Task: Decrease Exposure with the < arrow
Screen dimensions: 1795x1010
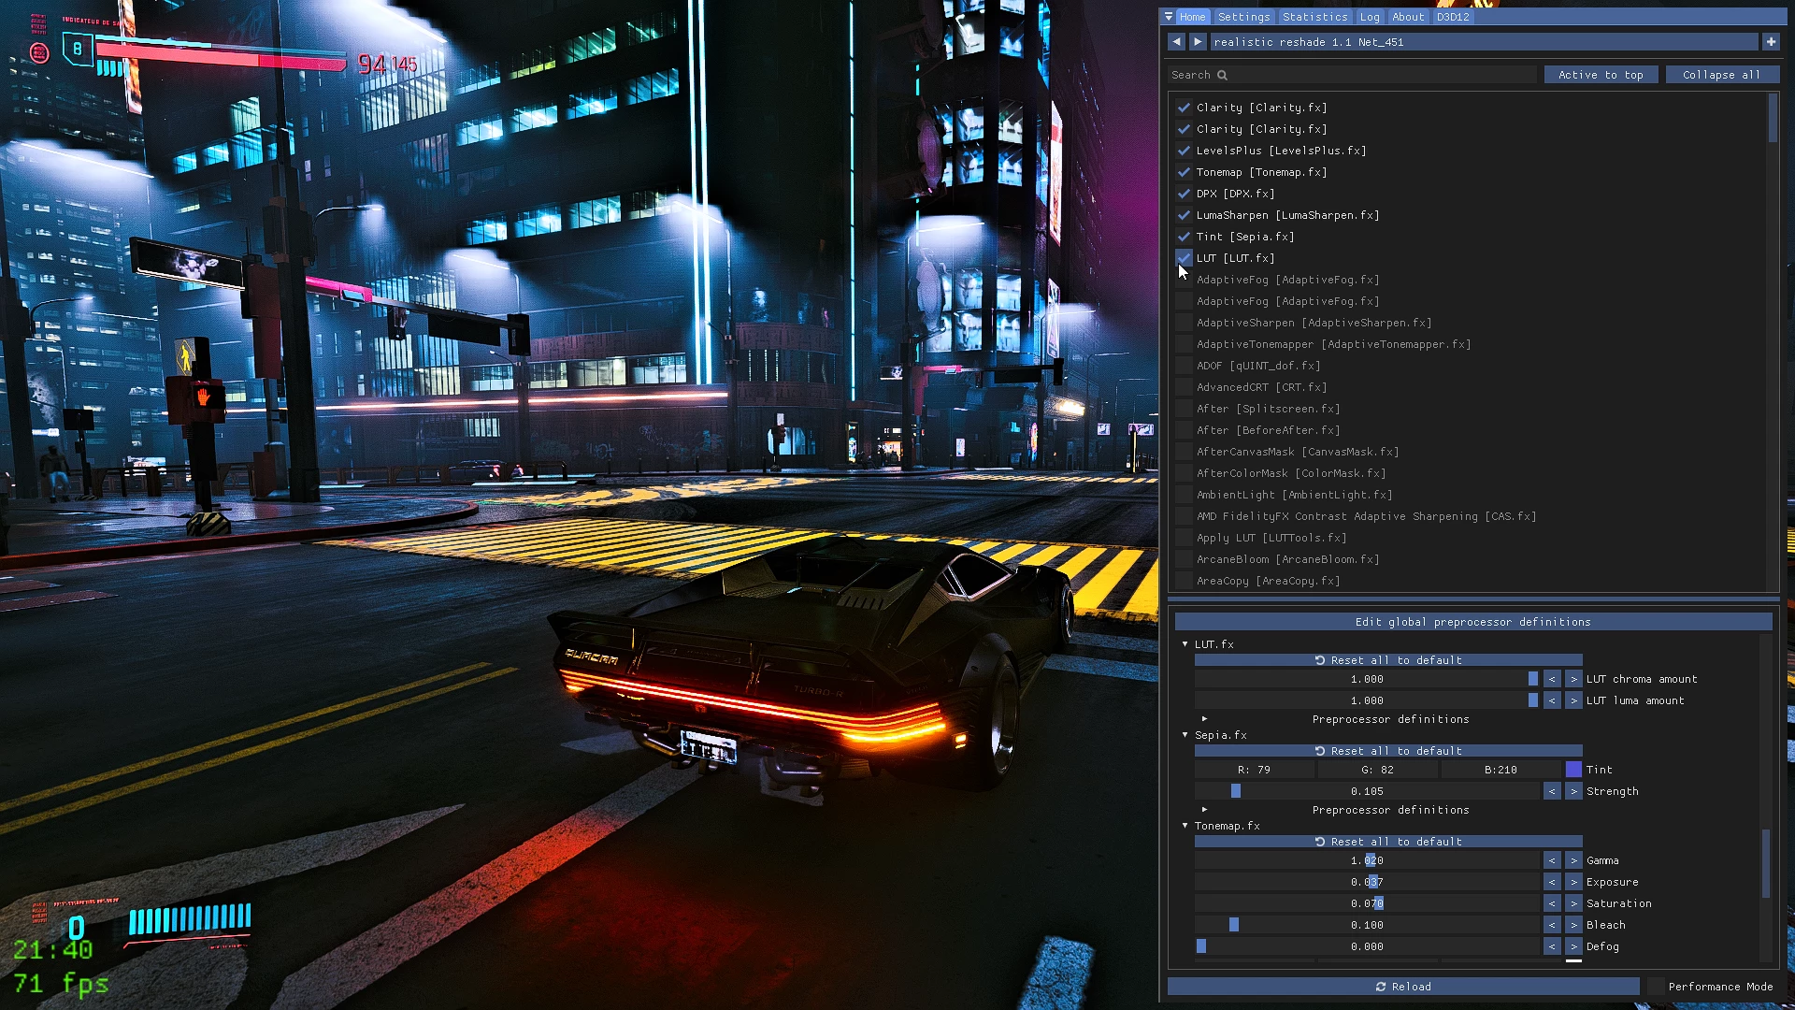Action: 1552,882
